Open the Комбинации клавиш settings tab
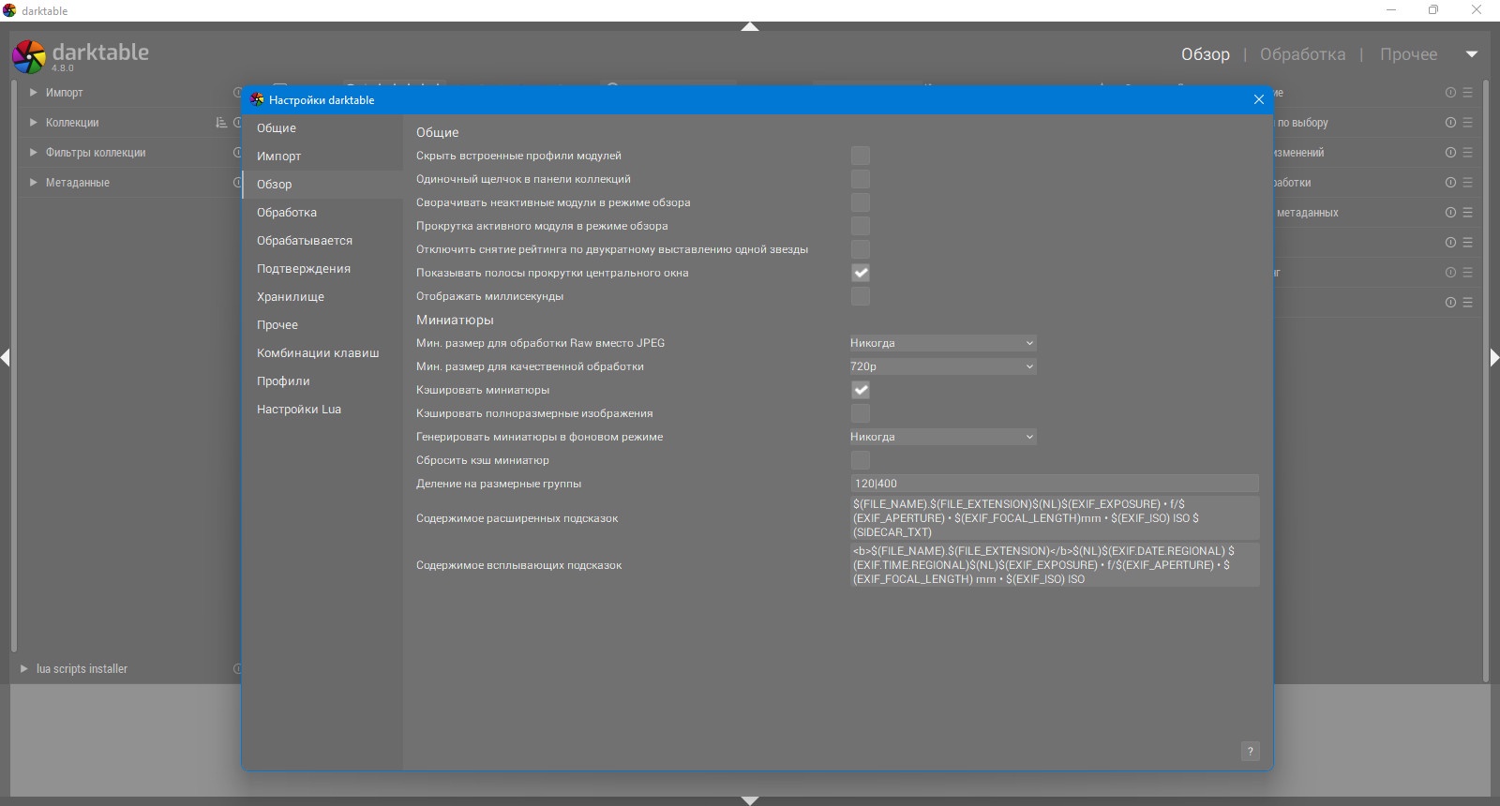 click(x=322, y=353)
